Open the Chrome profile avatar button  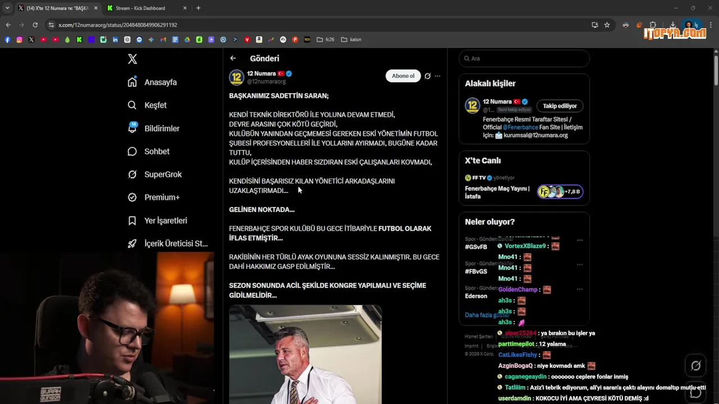pos(691,25)
